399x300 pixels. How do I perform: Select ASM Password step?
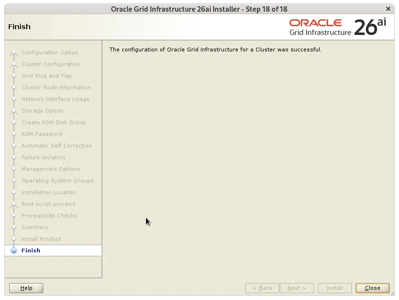click(42, 134)
